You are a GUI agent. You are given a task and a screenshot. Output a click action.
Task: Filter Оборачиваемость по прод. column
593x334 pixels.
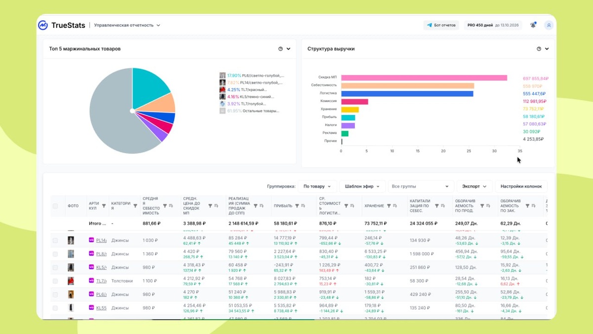point(482,206)
